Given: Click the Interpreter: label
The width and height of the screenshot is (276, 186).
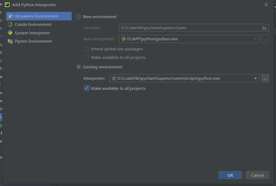Looking at the screenshot, I should coord(94,78).
